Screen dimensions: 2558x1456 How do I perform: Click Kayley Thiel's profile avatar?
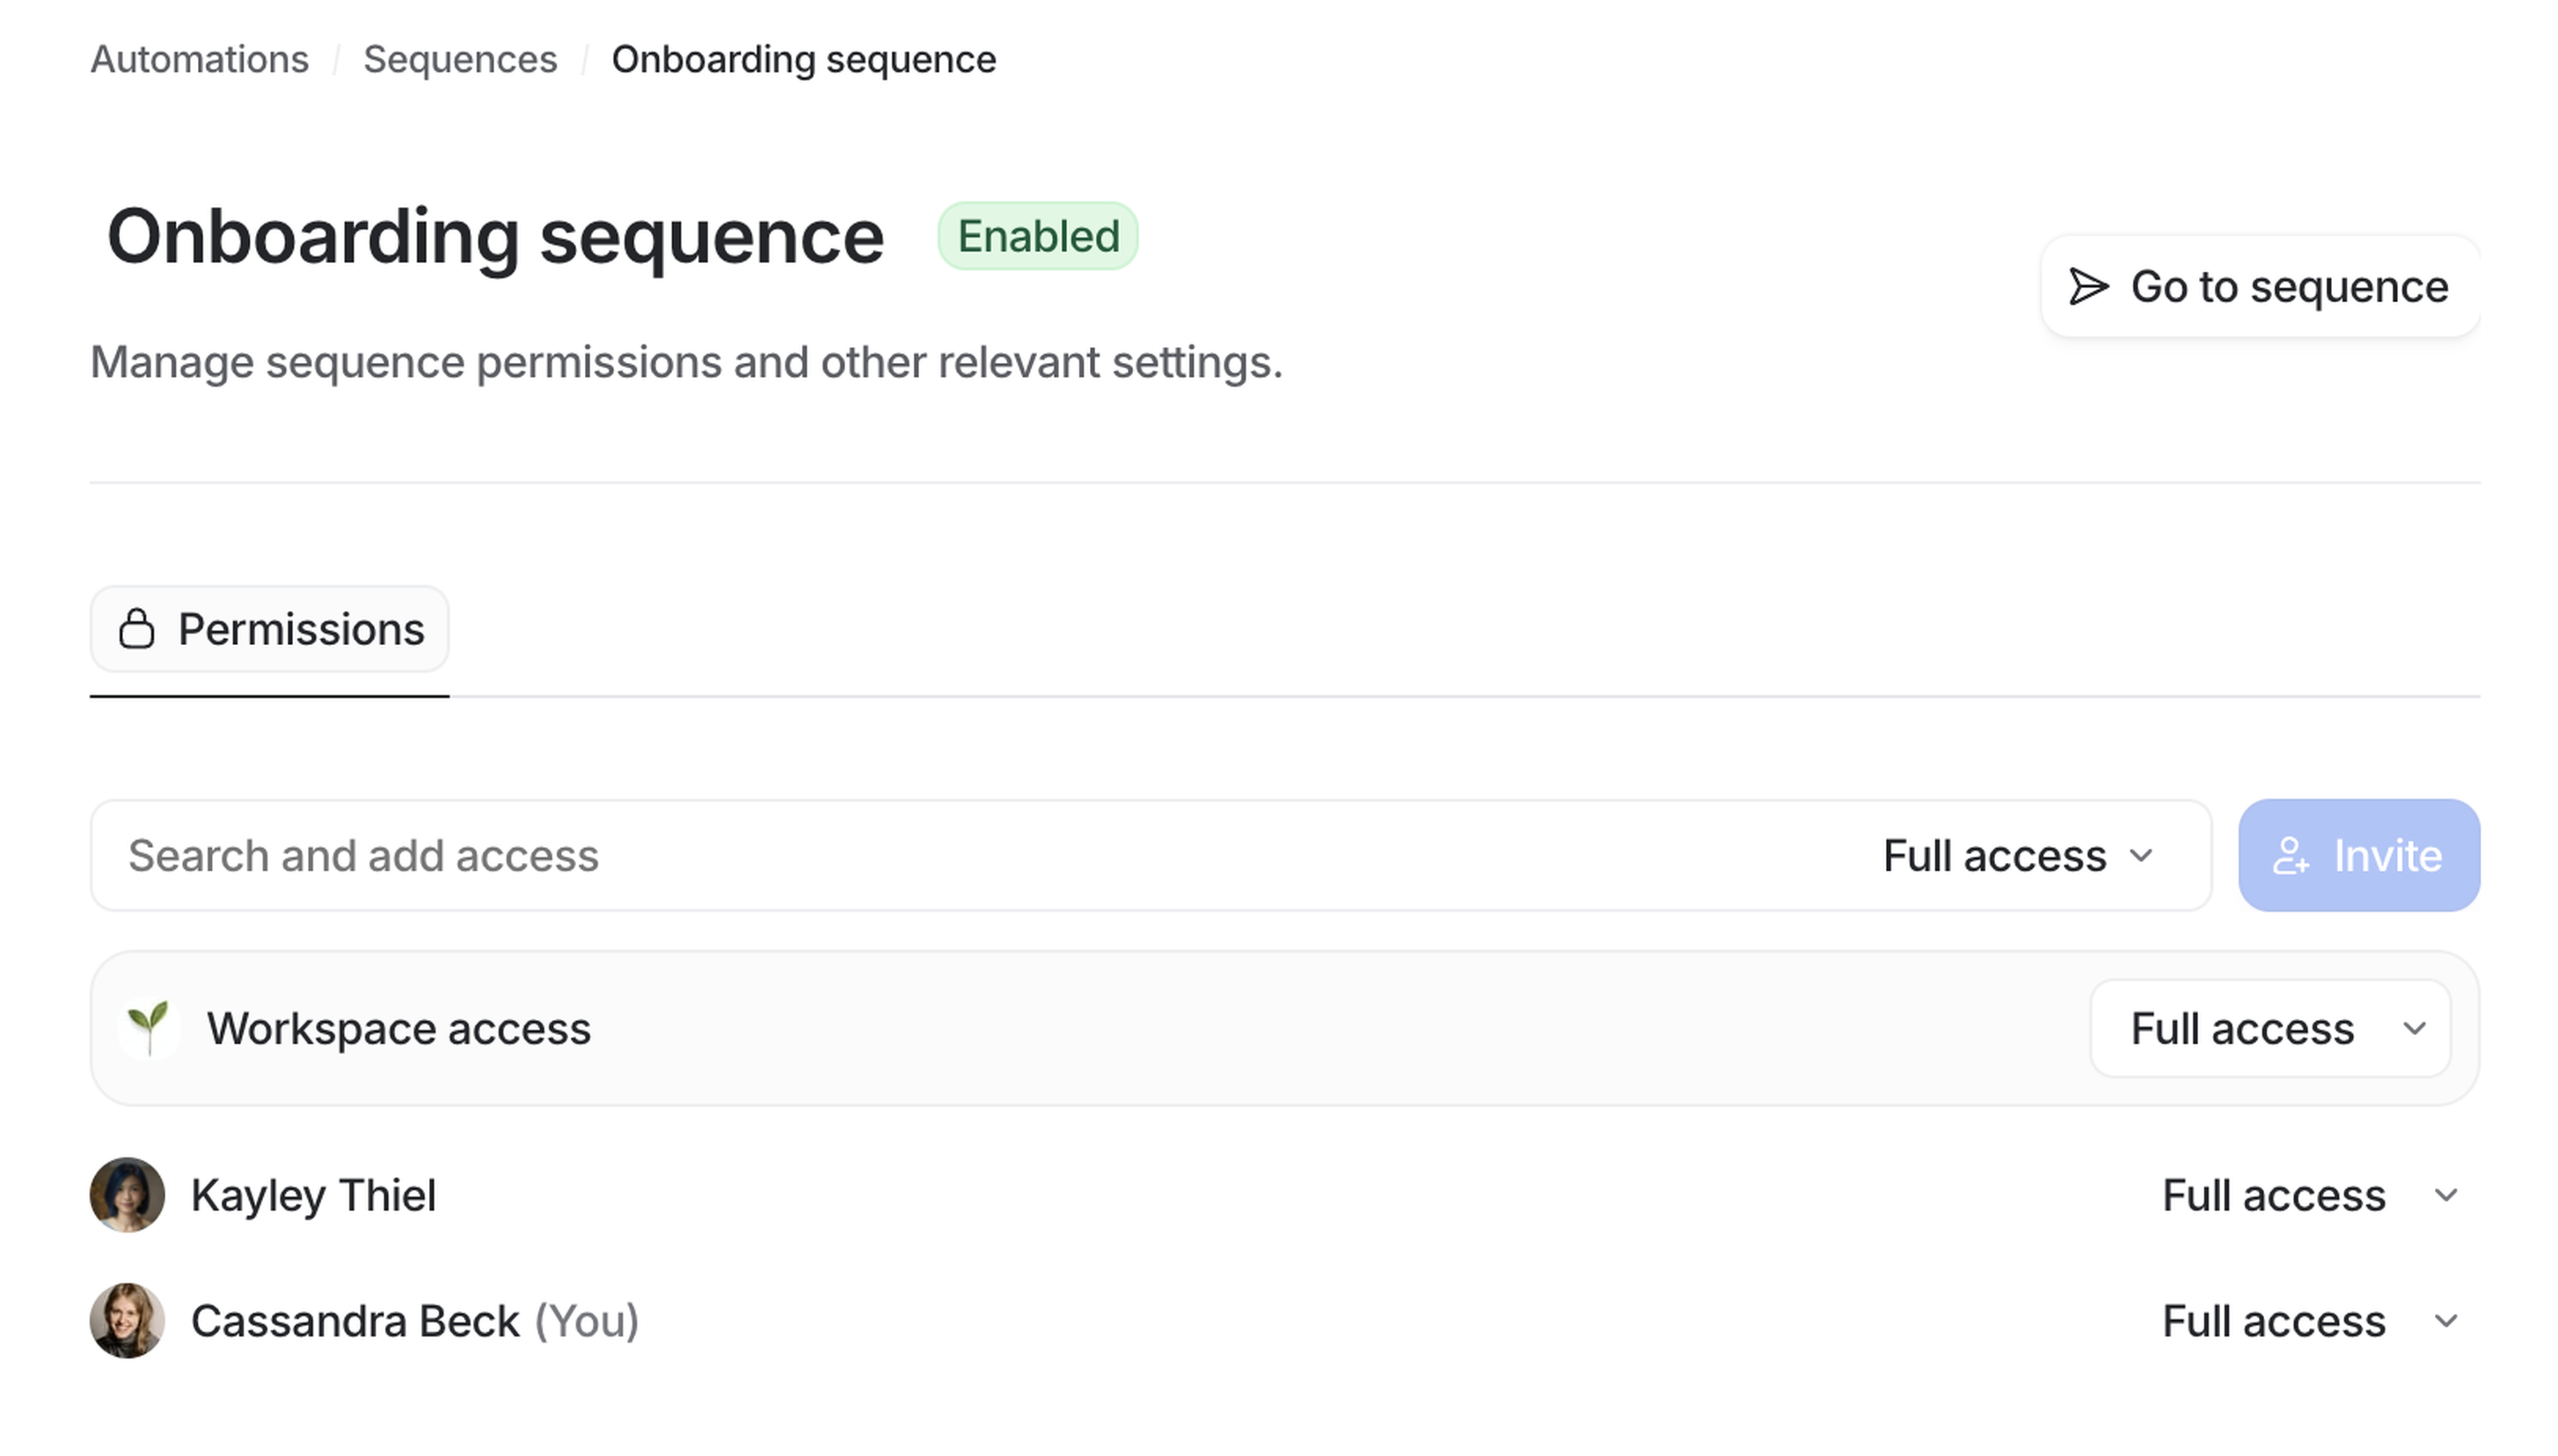click(x=127, y=1195)
